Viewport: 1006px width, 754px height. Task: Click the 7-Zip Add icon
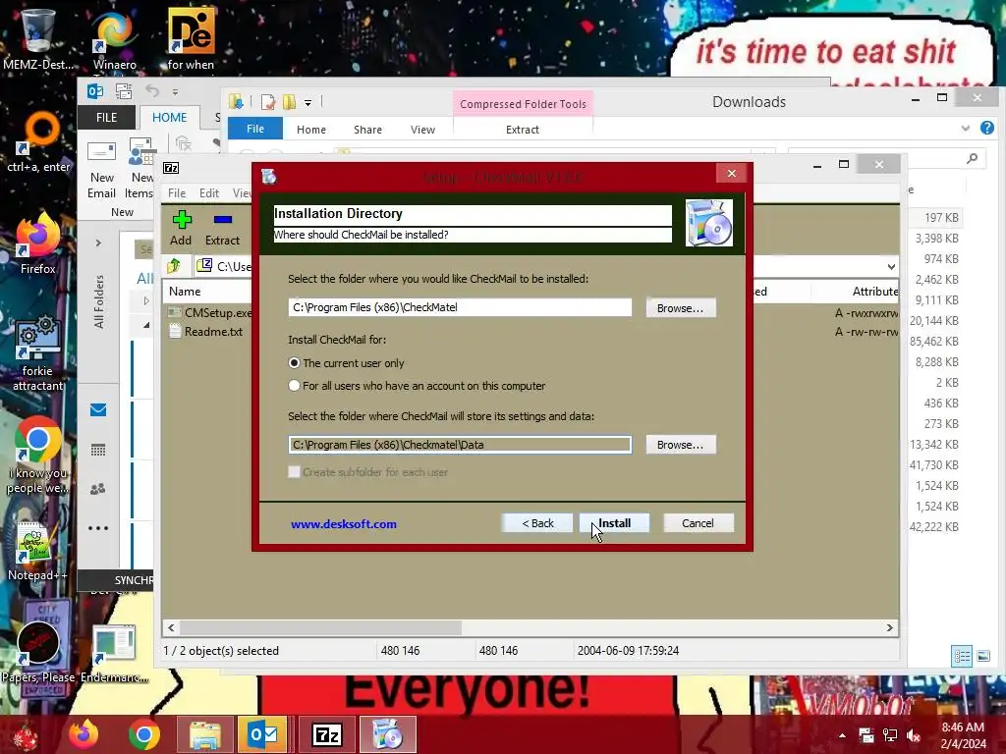click(x=181, y=228)
